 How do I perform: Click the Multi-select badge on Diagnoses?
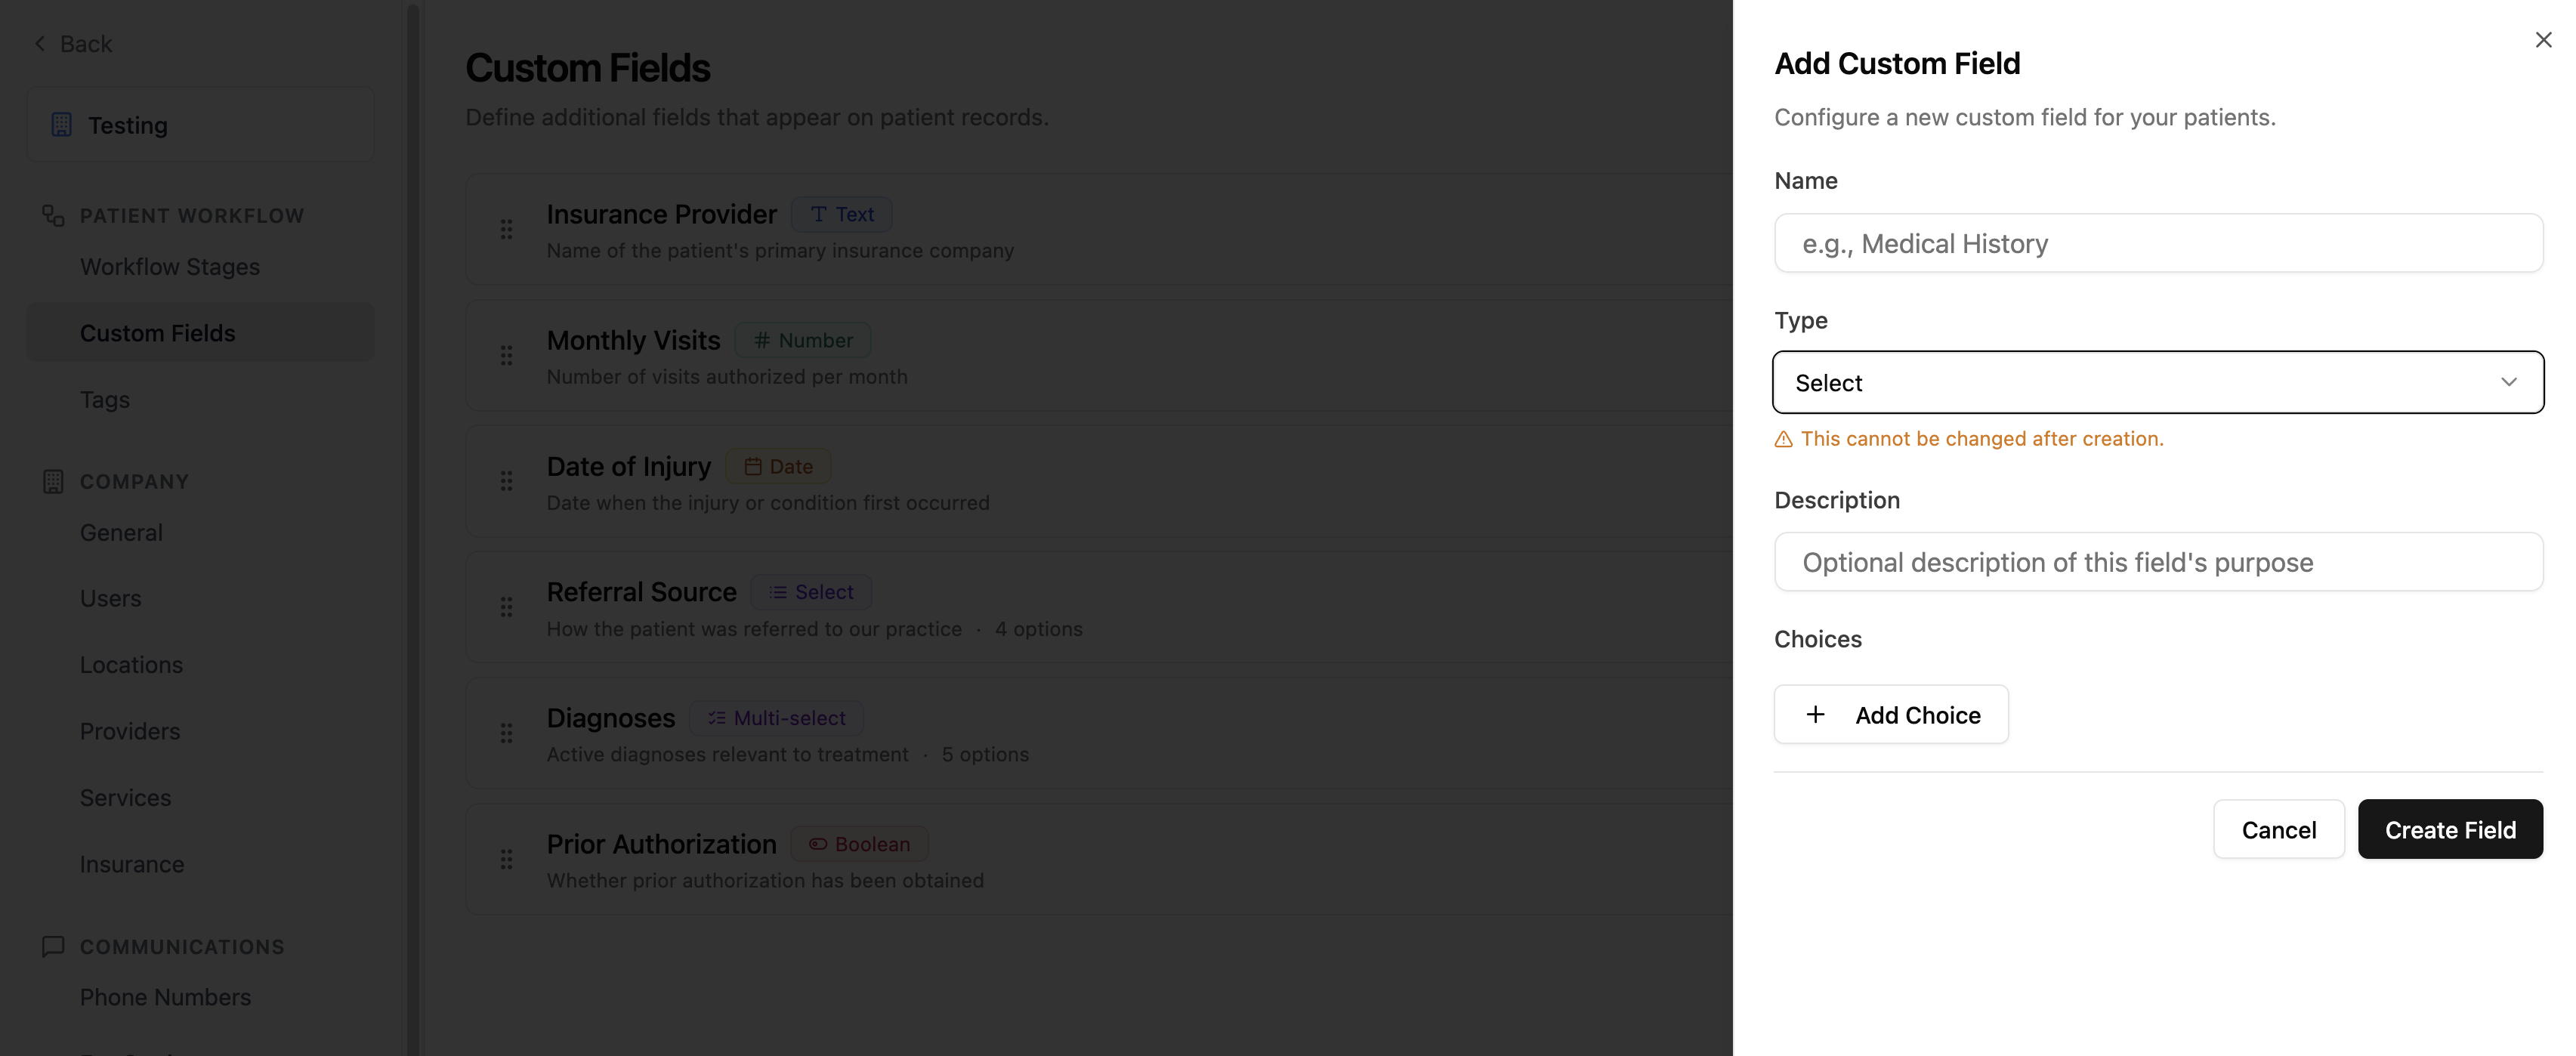pos(776,718)
